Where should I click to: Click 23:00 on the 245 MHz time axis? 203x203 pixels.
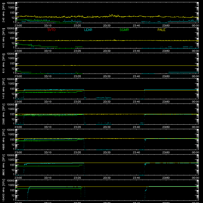point(18,26)
